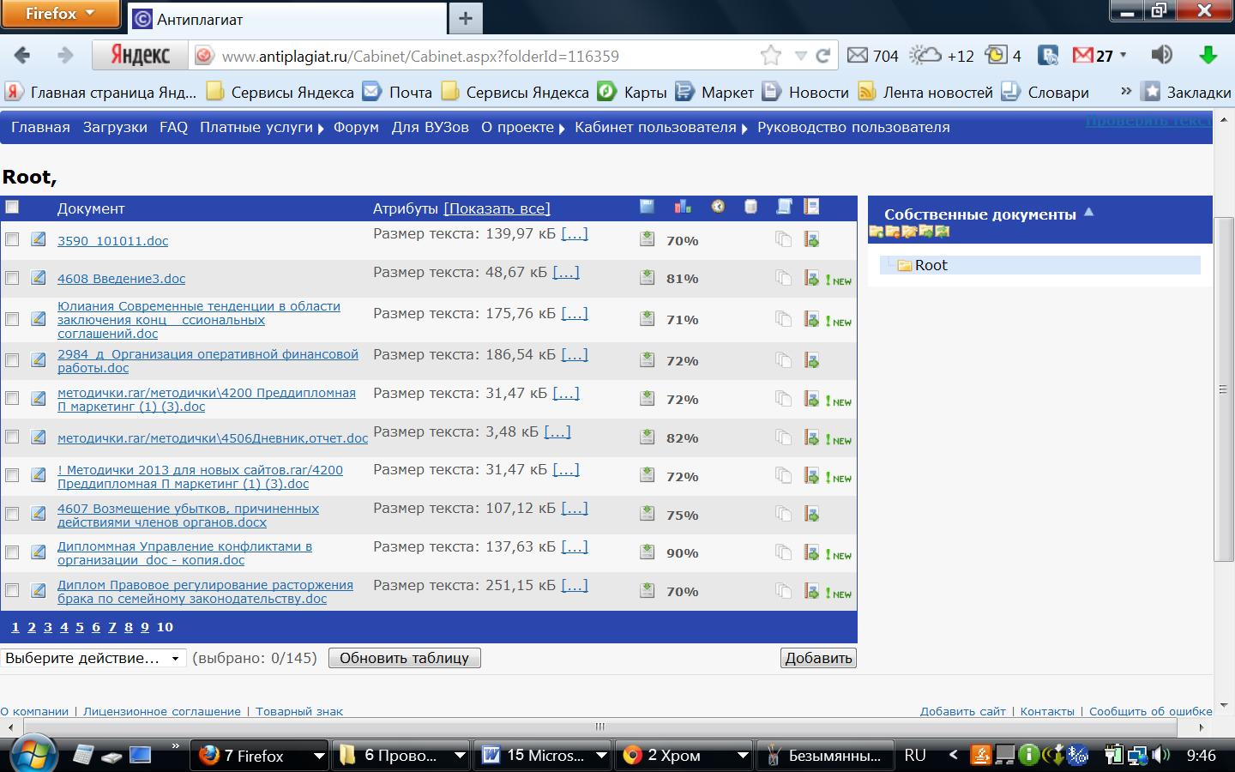Open the report icon for 3590_101011.doc

tap(811, 239)
